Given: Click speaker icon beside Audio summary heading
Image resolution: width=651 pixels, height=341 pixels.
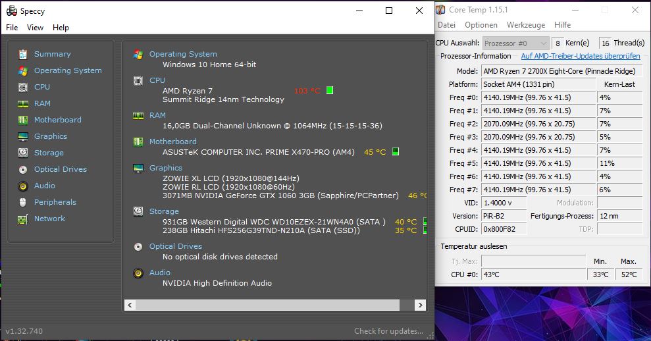Looking at the screenshot, I should point(138,273).
